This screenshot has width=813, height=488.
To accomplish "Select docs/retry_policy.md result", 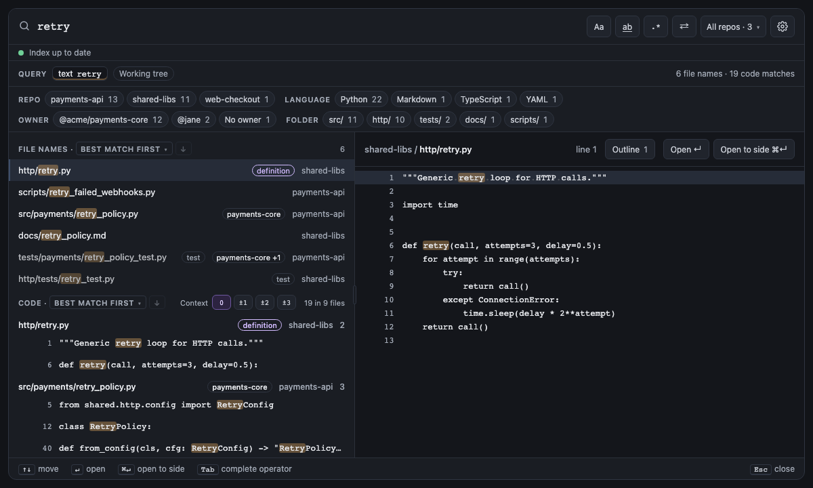I will (182, 236).
